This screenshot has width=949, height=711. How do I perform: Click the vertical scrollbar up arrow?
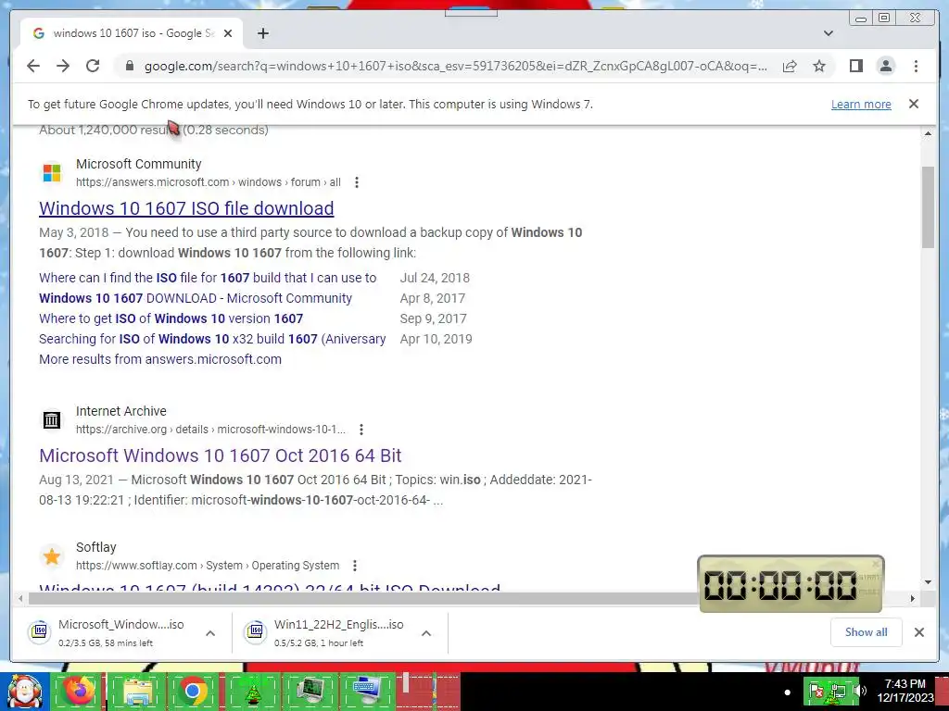(928, 133)
